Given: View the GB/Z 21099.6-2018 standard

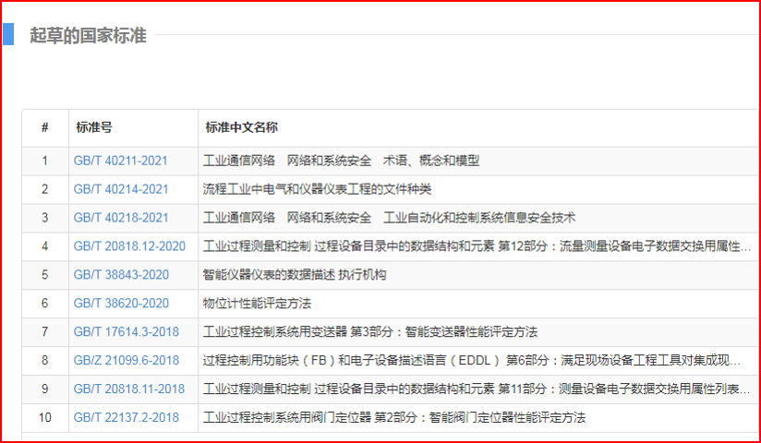Looking at the screenshot, I should click(127, 361).
